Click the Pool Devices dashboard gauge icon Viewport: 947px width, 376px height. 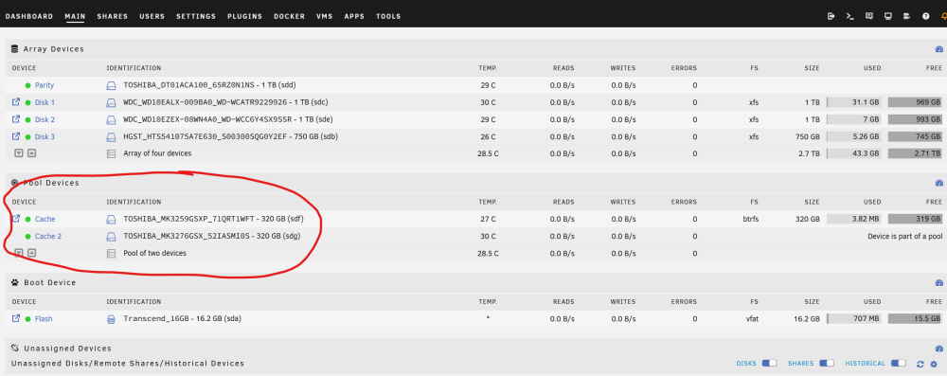click(x=938, y=183)
